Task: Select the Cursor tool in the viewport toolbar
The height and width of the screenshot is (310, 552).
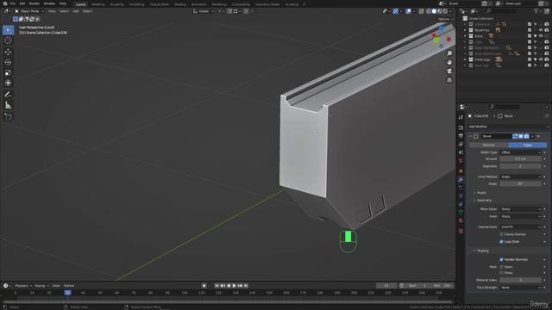Action: tap(8, 40)
